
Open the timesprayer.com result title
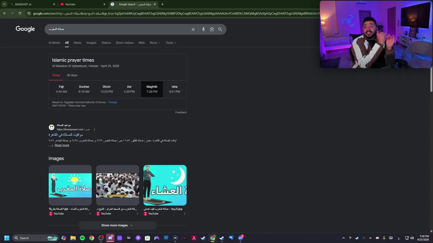66,135
